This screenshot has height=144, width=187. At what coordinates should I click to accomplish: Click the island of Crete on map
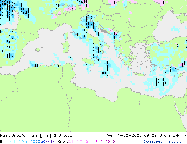tap(140, 74)
